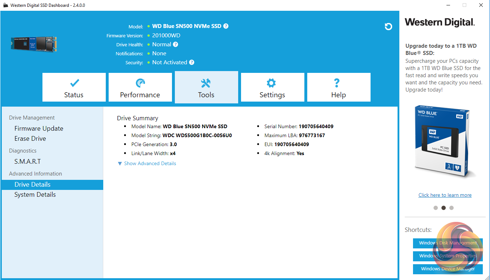The width and height of the screenshot is (490, 280).
Task: Minimize the SSD Dashboard window
Action: pos(448,5)
